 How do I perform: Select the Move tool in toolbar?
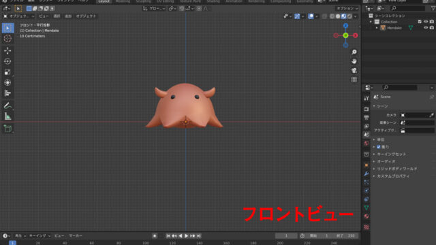click(7, 50)
